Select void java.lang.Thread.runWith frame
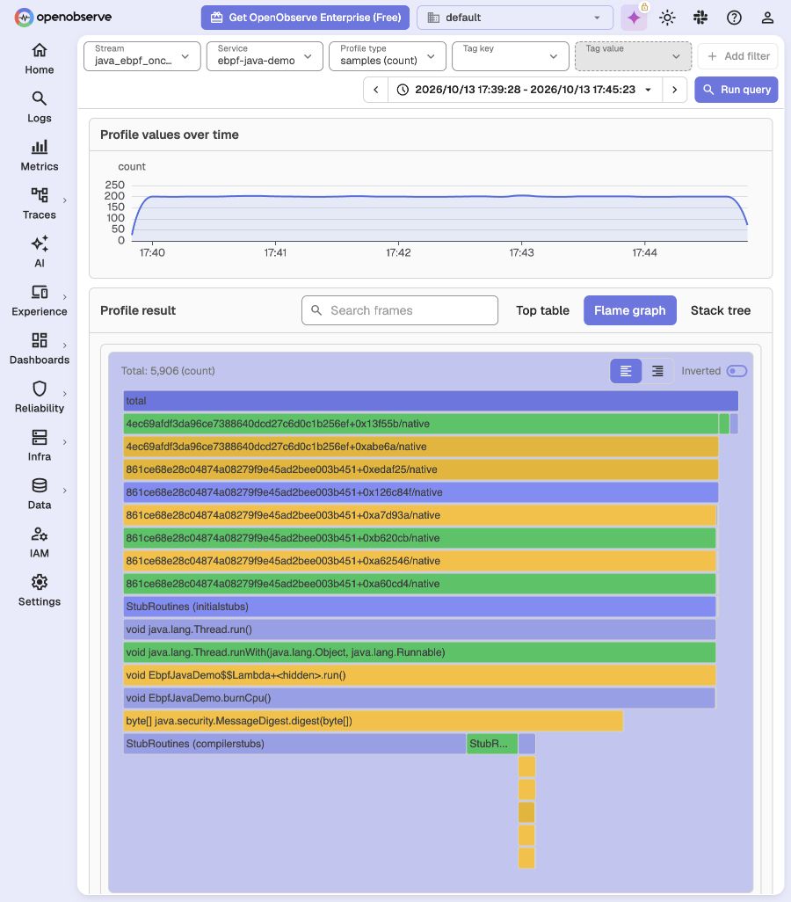The width and height of the screenshot is (791, 902). [x=419, y=652]
